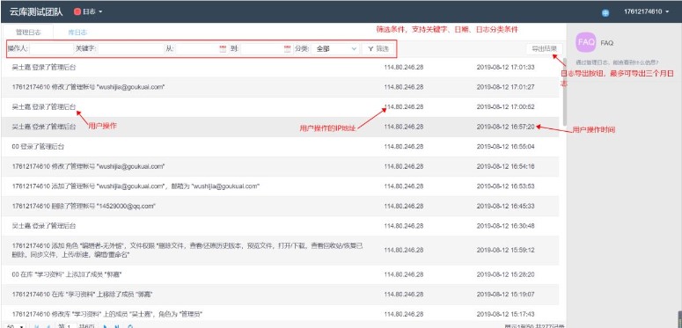Click the timestamp 2019-08-12 16:55:04
The width and height of the screenshot is (682, 328).
coord(505,147)
